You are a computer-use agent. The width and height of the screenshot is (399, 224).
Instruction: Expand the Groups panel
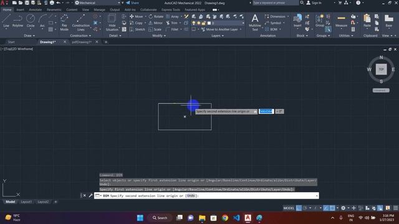click(x=323, y=36)
